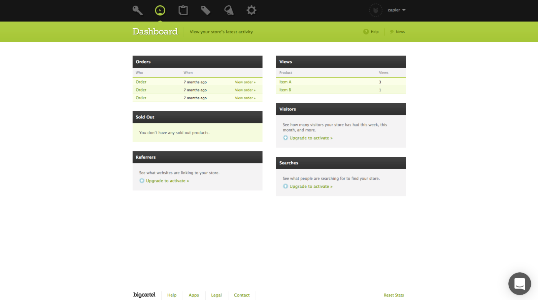538x300 pixels.
Task: Click the Sold Out panel header
Action: [198, 117]
